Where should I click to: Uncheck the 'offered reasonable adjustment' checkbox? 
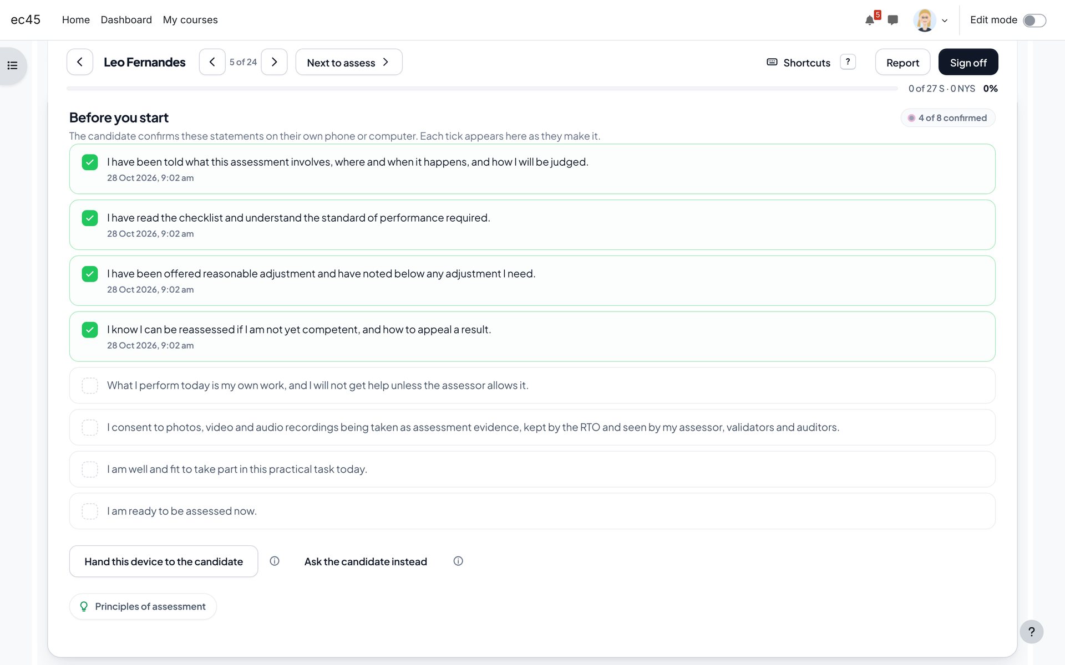click(90, 274)
